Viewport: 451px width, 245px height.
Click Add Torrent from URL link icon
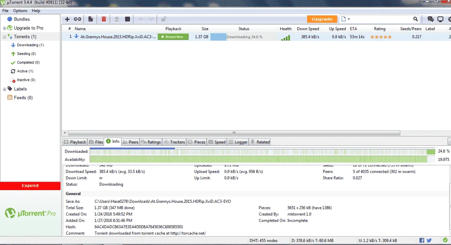[77, 19]
